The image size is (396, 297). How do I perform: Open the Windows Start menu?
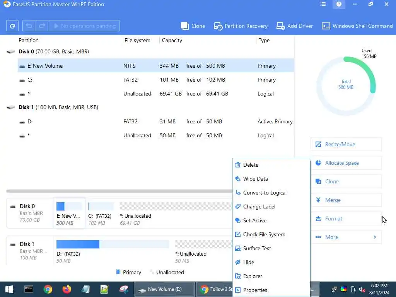(9, 289)
